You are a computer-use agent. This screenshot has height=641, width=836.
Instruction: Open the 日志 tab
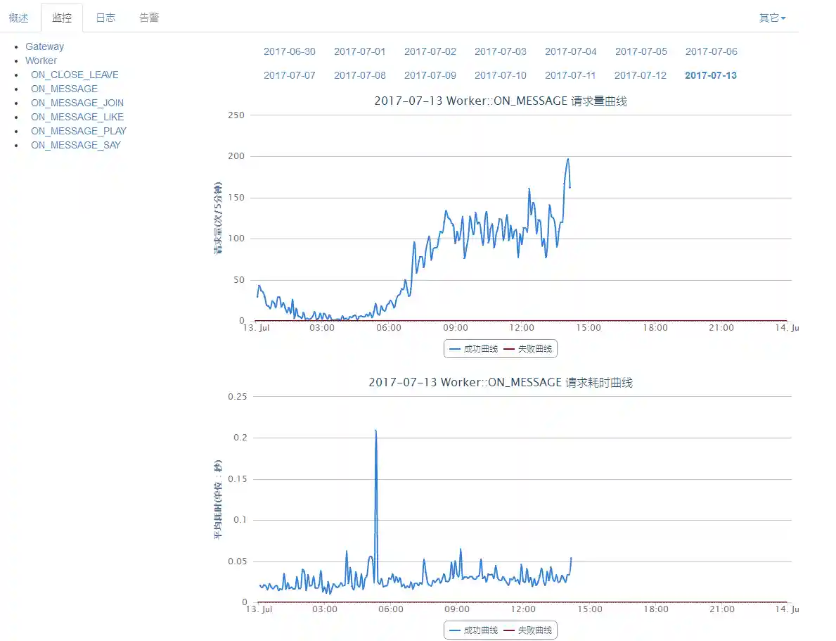click(105, 18)
